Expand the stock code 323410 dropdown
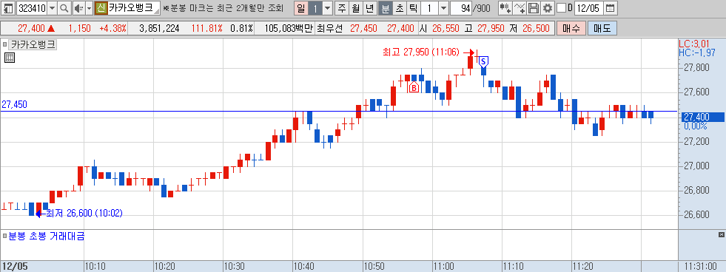726x272 pixels. tap(52, 8)
